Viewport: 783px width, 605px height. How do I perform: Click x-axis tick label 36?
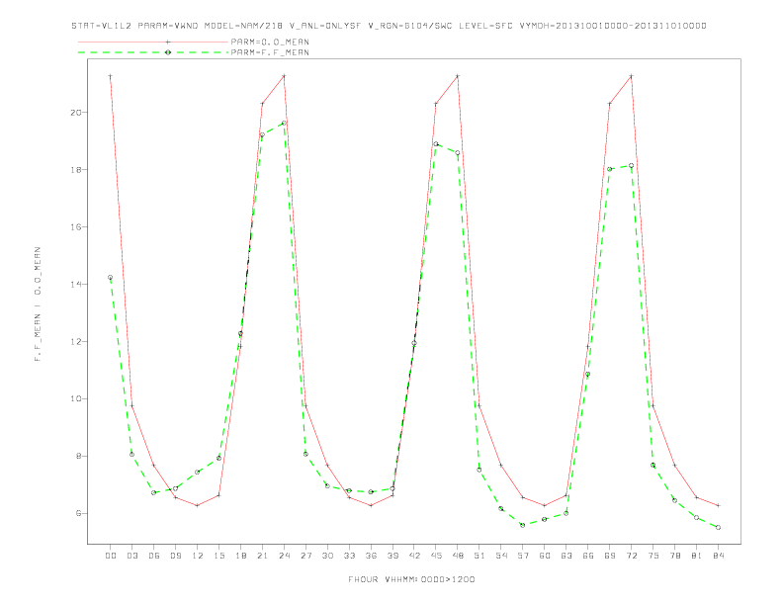pyautogui.click(x=371, y=556)
